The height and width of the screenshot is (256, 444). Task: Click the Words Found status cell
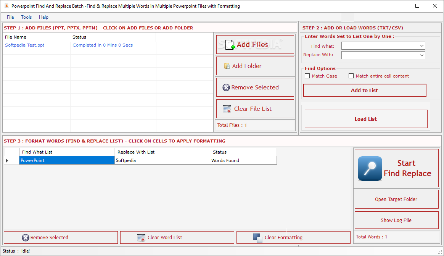click(243, 160)
